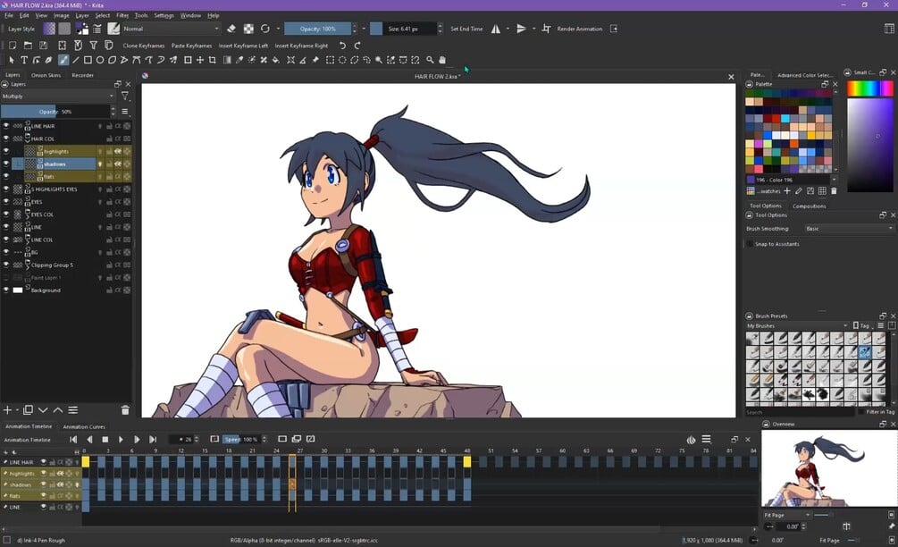Increase the current frame number stepper

(x=197, y=437)
